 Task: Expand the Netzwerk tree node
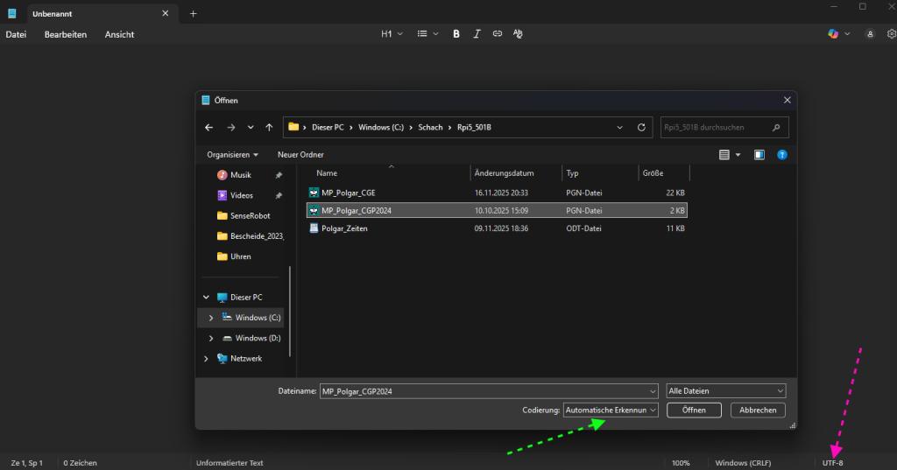pyautogui.click(x=207, y=358)
